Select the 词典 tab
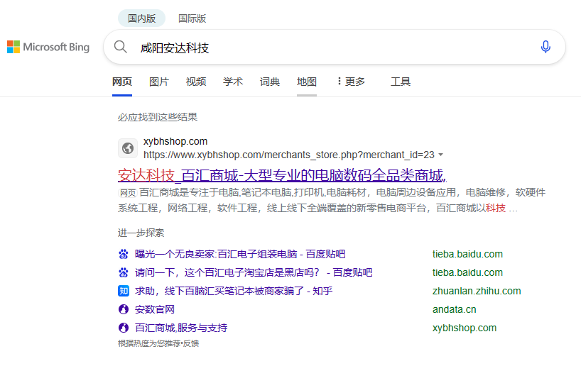Screen dimensions: 581x366 click(x=270, y=82)
